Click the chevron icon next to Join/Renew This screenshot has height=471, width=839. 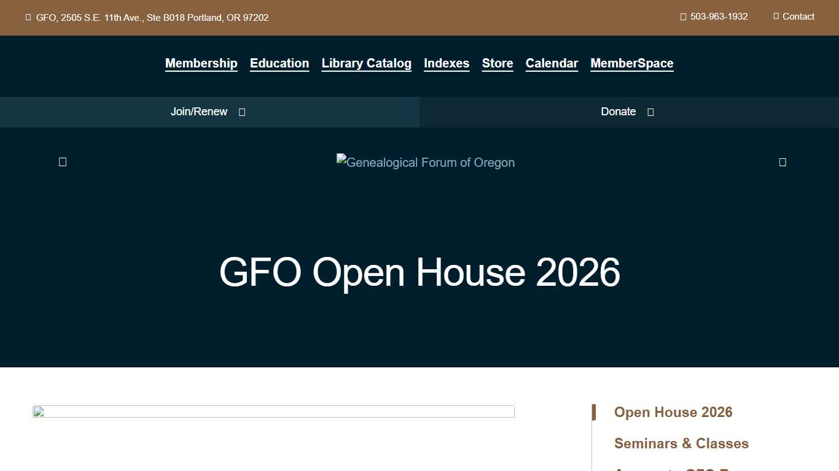241,112
